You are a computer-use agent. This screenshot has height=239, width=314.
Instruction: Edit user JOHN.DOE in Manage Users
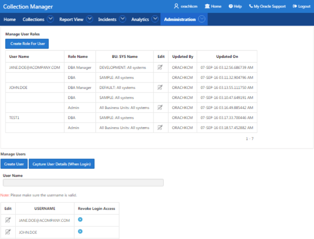[x=8, y=232]
